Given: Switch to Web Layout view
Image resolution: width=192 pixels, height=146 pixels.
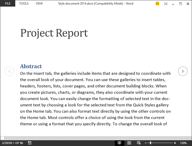Looking at the screenshot, I should point(139,143).
